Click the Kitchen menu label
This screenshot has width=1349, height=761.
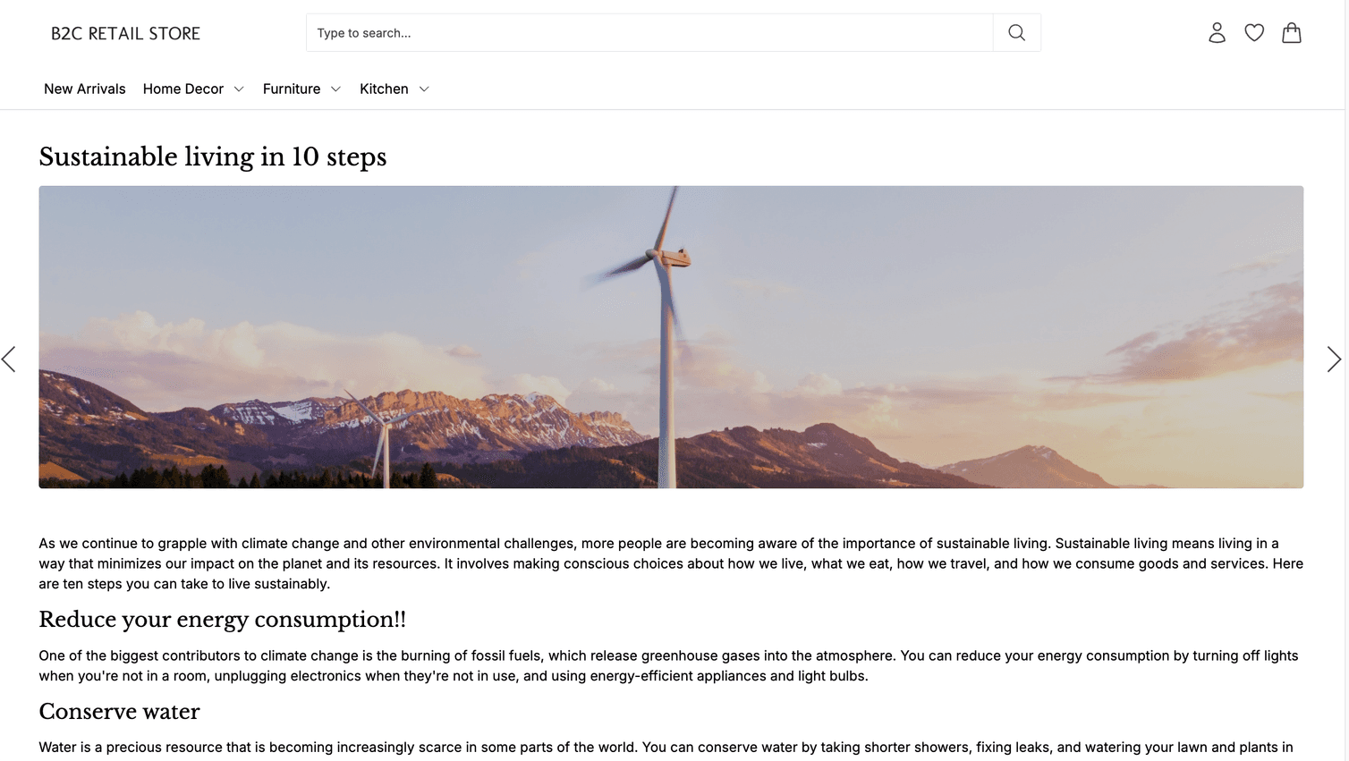pyautogui.click(x=384, y=89)
